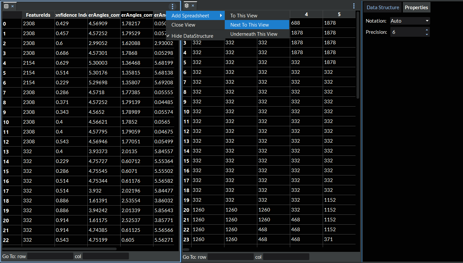Click the layers stack icon on right tab

187,6
